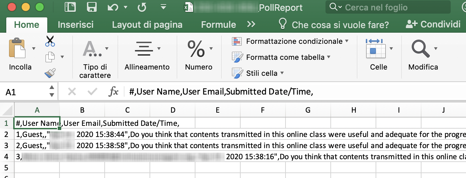Click the Name Box stepper arrows
The width and height of the screenshot is (466, 178).
[x=52, y=92]
